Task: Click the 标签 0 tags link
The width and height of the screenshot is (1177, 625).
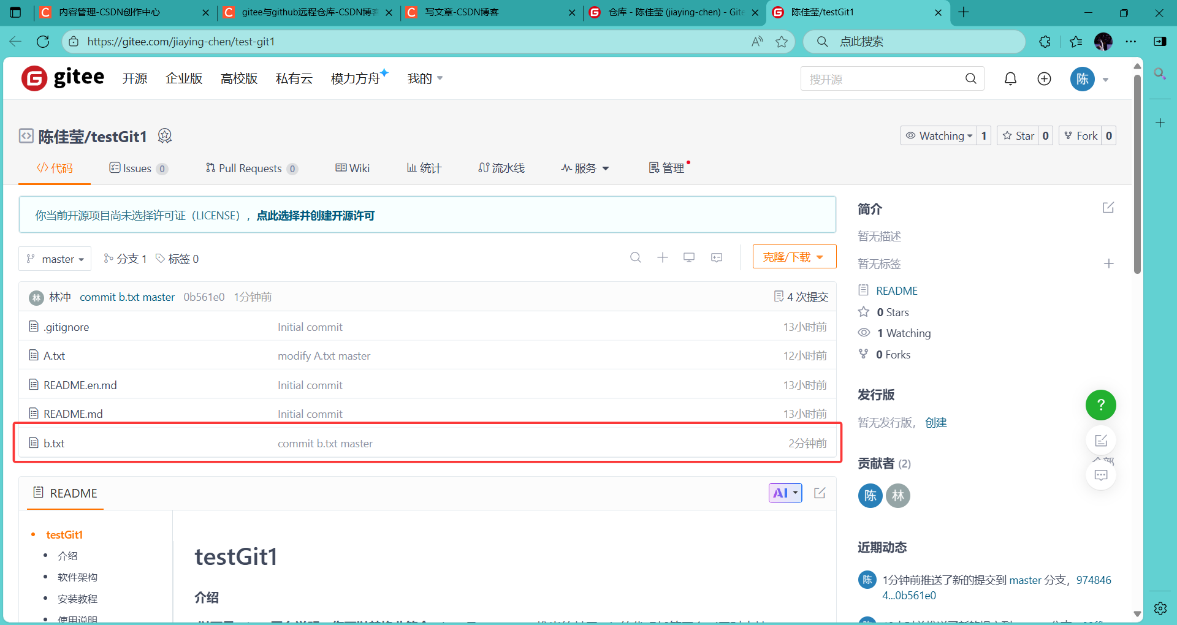Action: (177, 259)
